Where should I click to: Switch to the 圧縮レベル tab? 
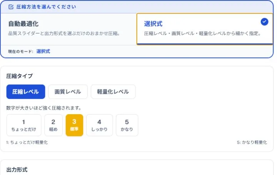click(x=26, y=92)
